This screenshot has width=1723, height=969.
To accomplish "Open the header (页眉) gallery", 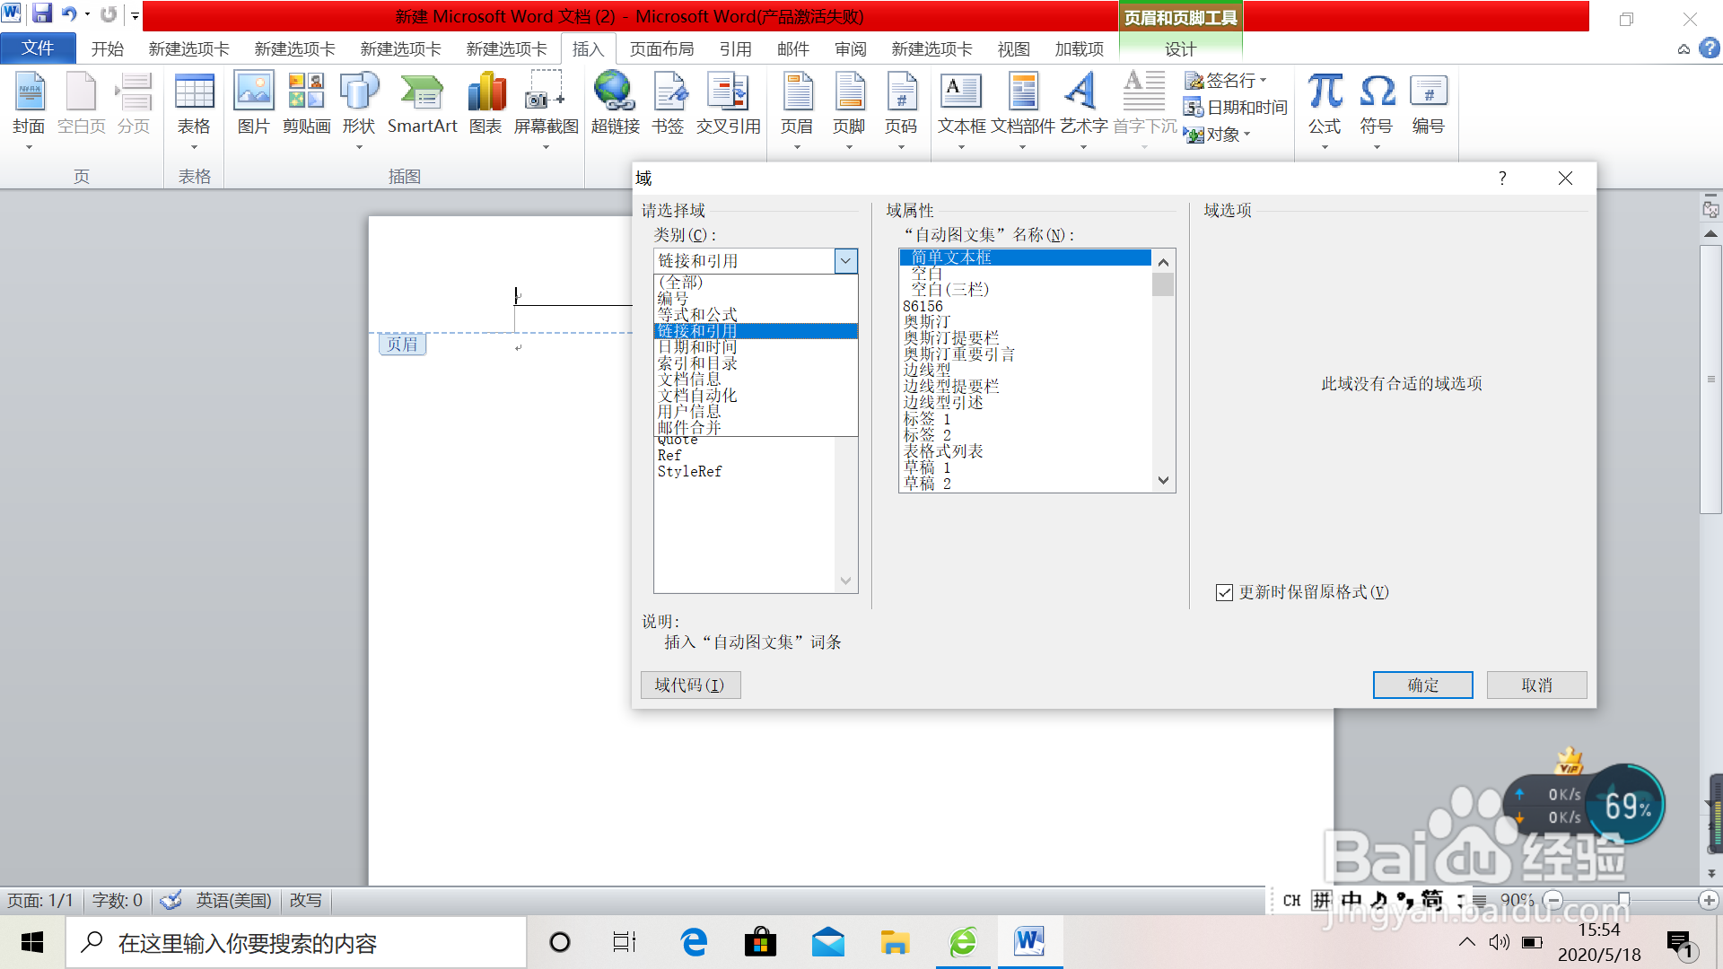I will pos(797,109).
